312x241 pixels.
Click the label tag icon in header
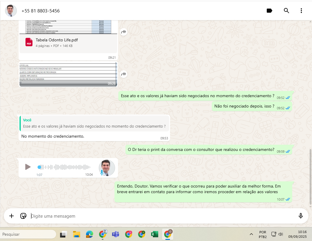269,11
